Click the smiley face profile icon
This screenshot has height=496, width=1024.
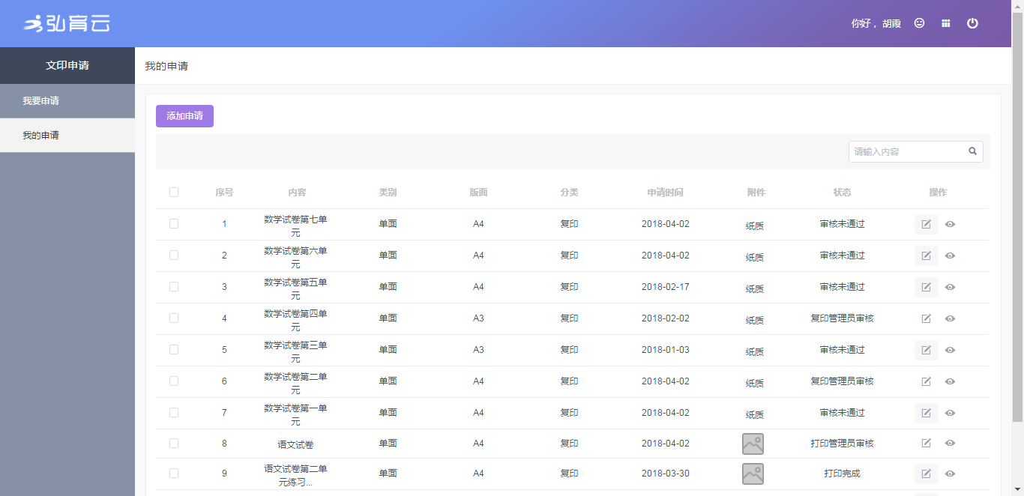click(919, 23)
